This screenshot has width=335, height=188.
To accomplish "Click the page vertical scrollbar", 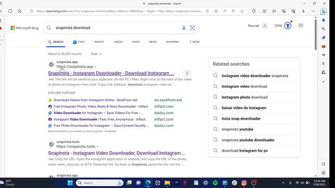I will click(316, 35).
